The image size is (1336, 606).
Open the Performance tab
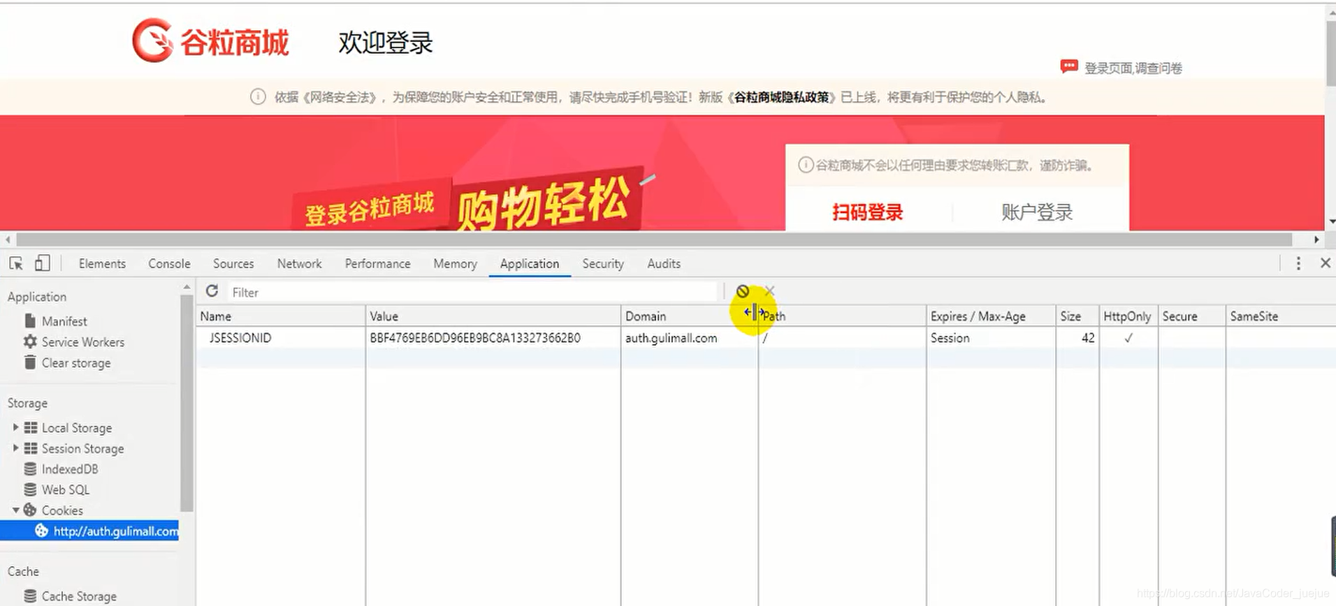click(x=377, y=264)
